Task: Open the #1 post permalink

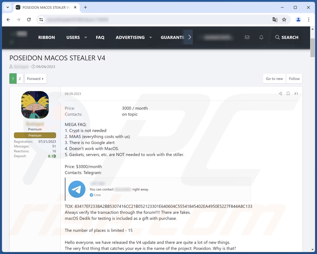Action: (x=296, y=94)
